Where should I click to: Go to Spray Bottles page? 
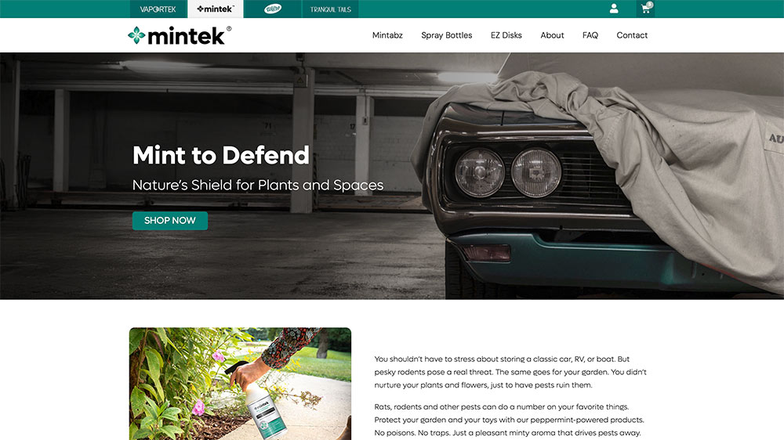(447, 35)
